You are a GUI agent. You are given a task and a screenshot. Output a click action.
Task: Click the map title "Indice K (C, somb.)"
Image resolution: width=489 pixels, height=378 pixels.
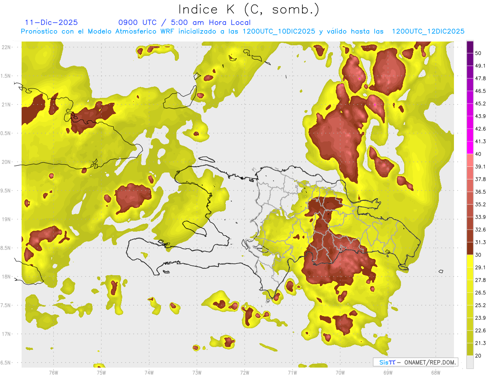tap(249, 9)
